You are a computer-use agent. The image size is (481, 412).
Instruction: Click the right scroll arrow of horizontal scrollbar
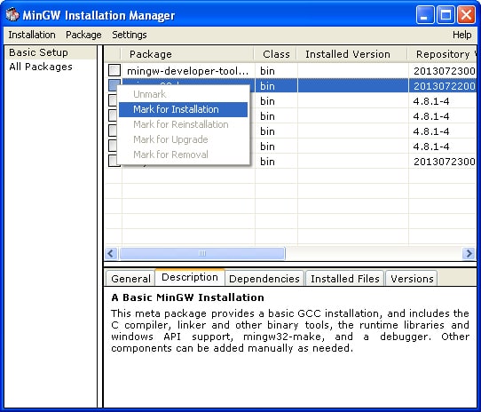(x=469, y=254)
